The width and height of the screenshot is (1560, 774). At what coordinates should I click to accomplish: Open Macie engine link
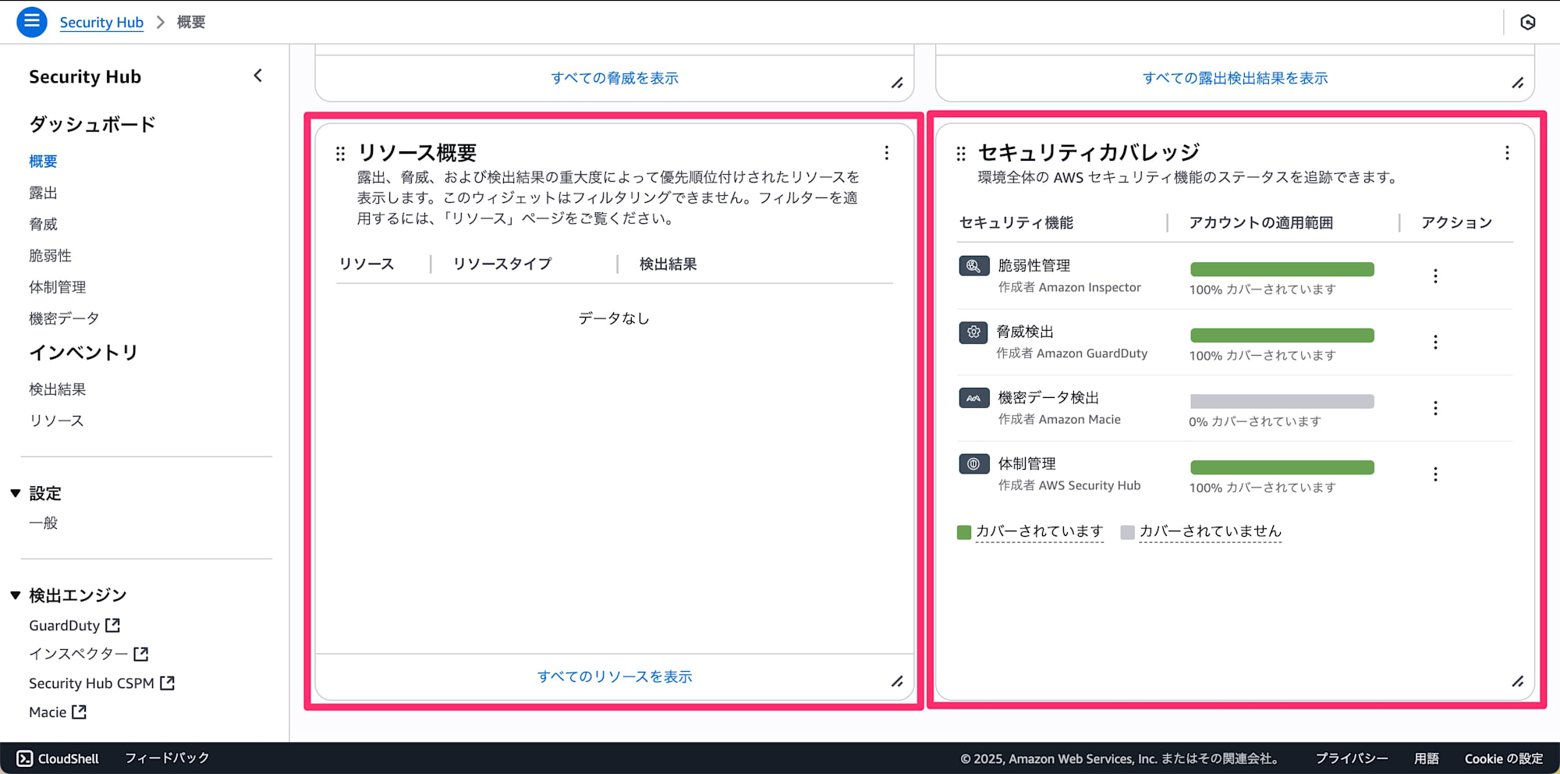[48, 712]
